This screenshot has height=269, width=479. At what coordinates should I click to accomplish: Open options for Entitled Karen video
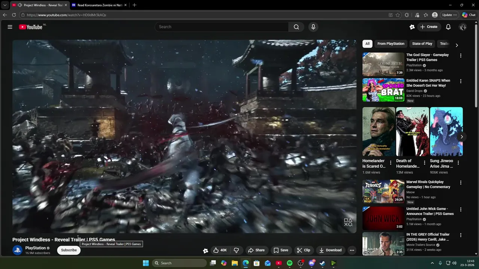pos(461,81)
